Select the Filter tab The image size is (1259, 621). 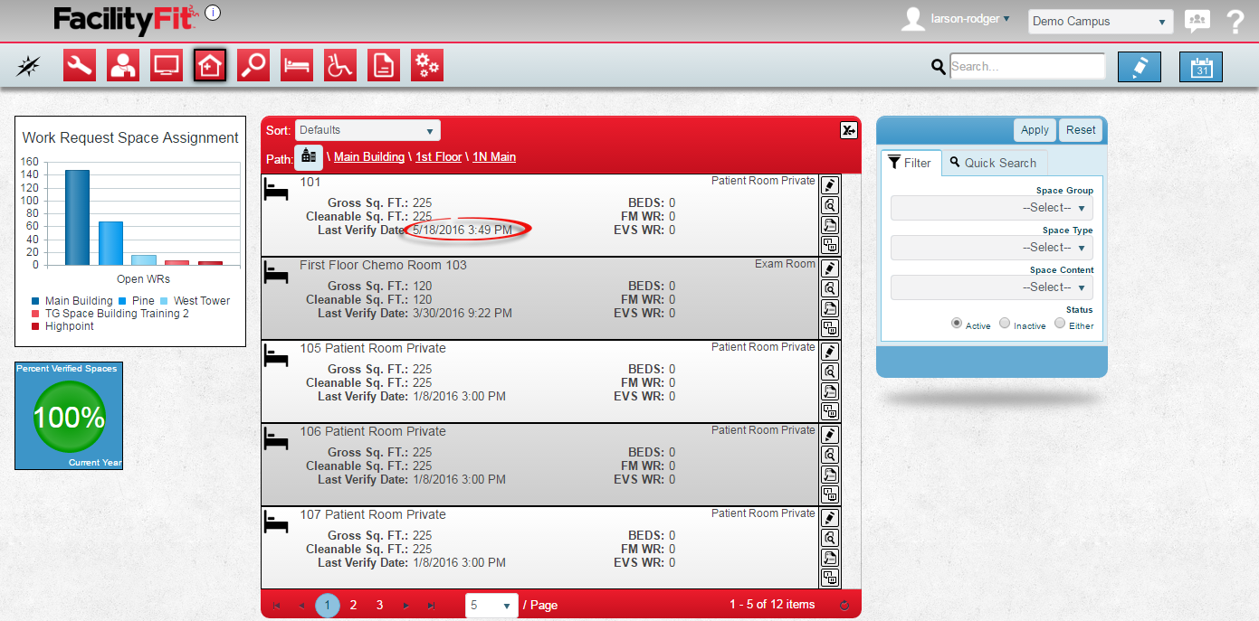(x=911, y=163)
